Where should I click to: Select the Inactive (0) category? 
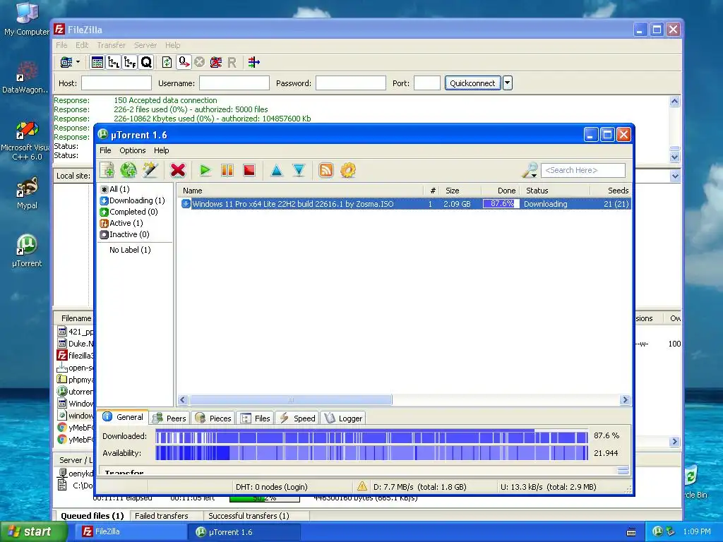(125, 234)
